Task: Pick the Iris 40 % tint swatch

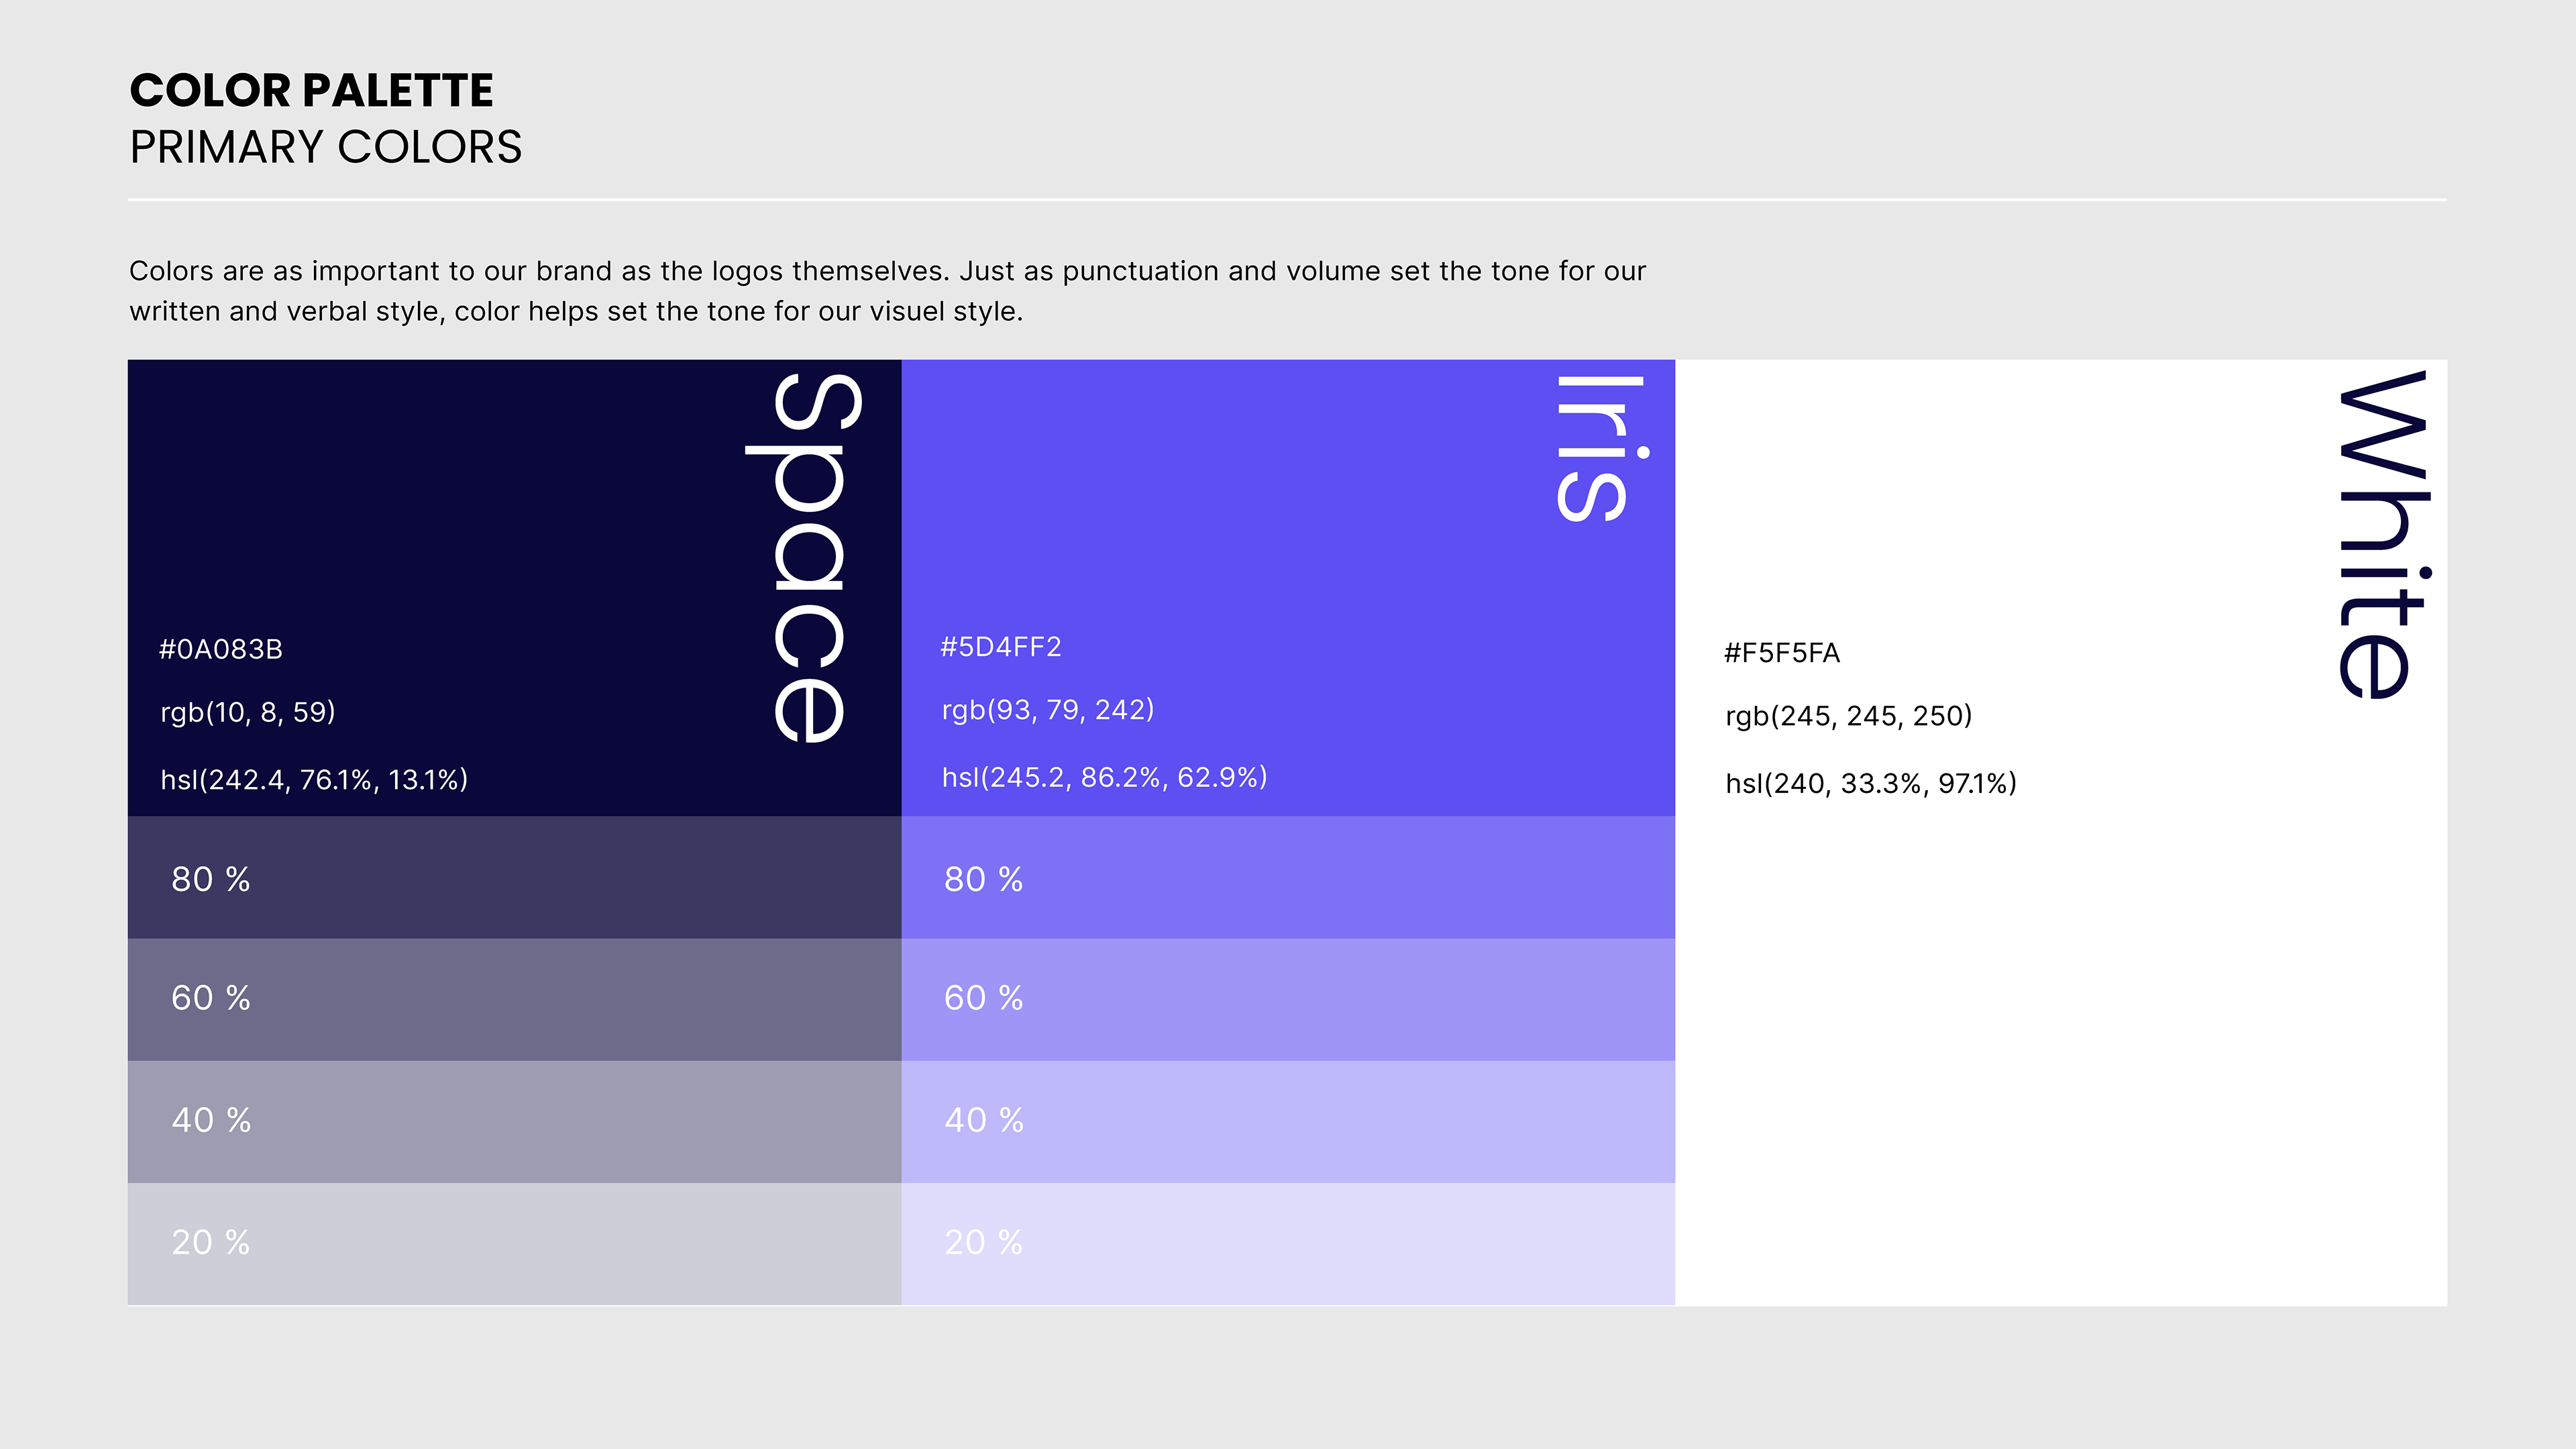Action: tap(1288, 1122)
